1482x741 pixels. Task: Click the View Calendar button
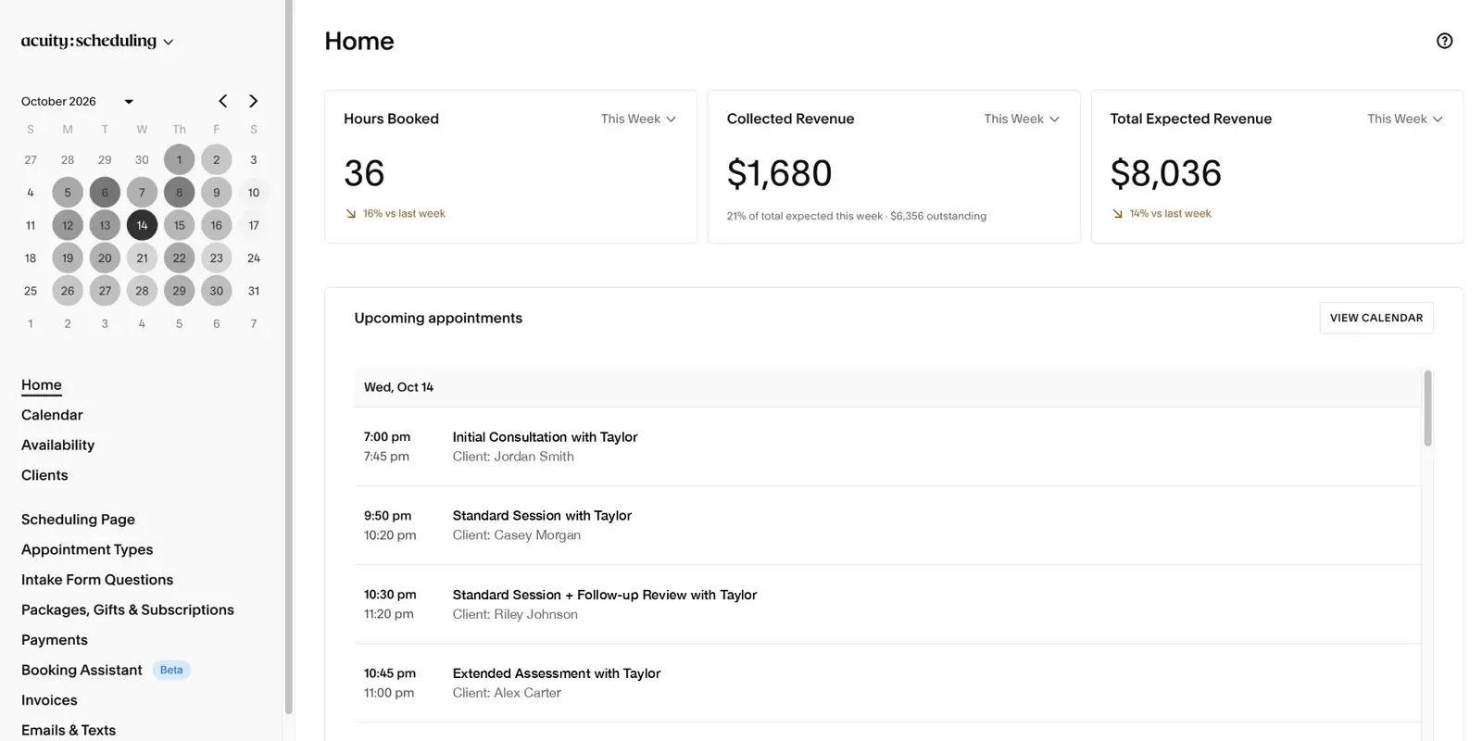[x=1376, y=318]
